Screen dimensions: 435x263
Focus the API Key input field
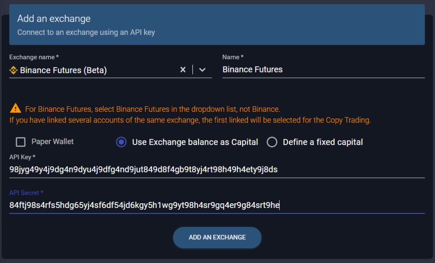170,169
